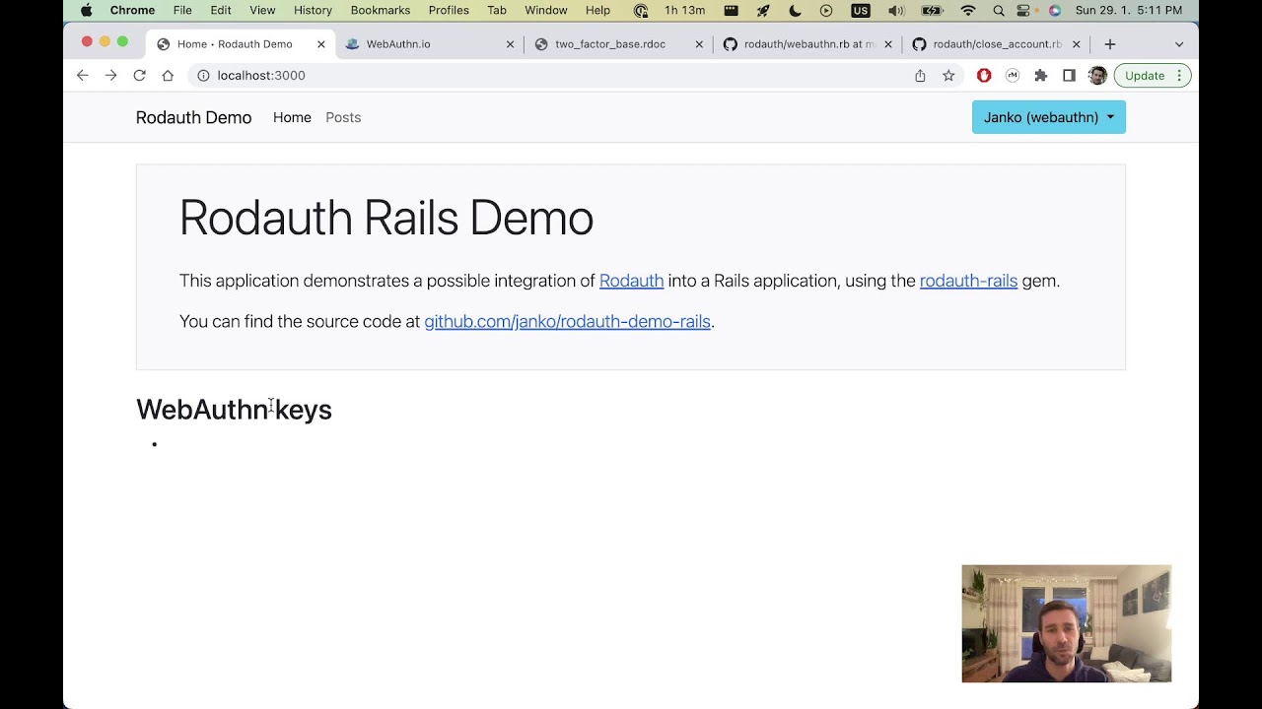This screenshot has height=709, width=1262.
Task: Open the date and time in menu bar
Action: point(1129,10)
